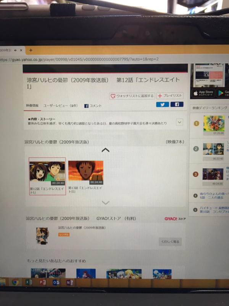This screenshot has width=229, height=306.
Task: Play episode 第13話 エンドレスエイトII thumbnail
Action: (x=85, y=173)
